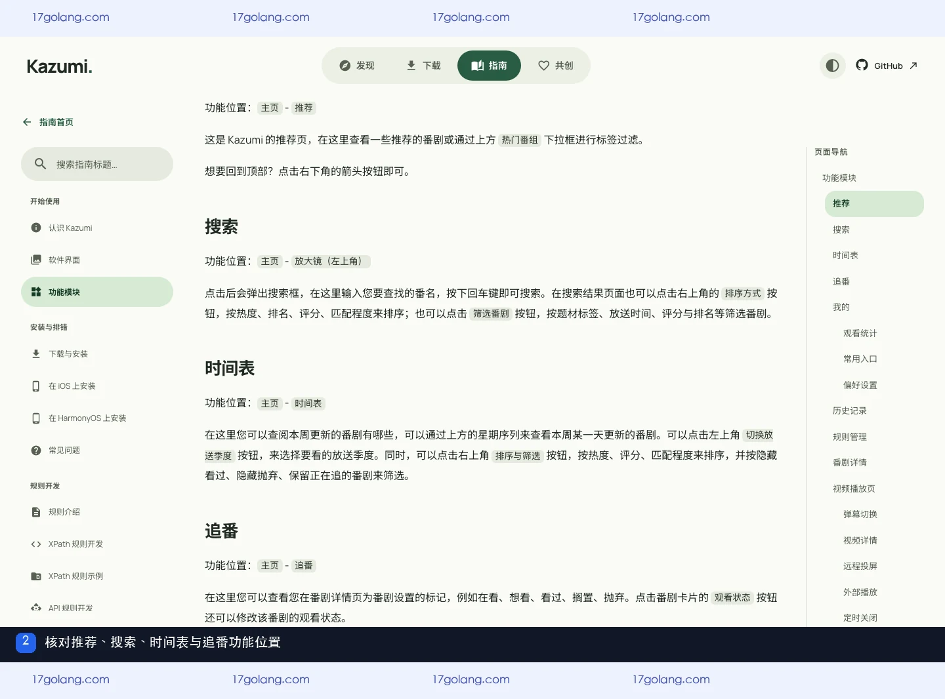This screenshot has width=945, height=699.
Task: Click the back arrow next to 指南首页
Action: (x=27, y=122)
